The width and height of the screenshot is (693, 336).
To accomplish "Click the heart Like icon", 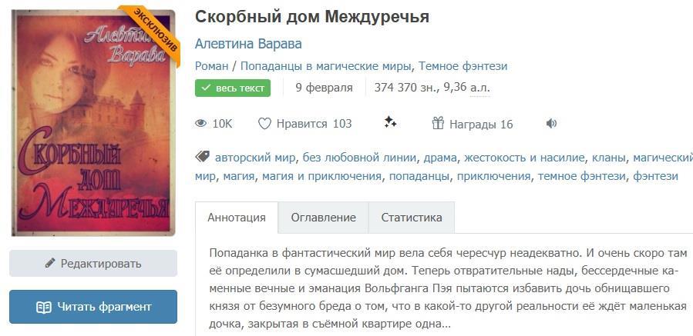I will click(264, 124).
